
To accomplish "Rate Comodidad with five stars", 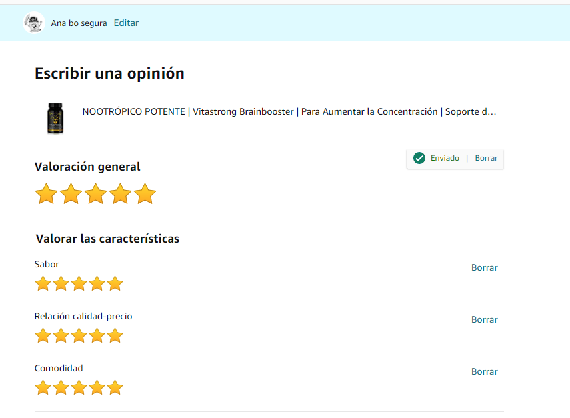I will click(x=115, y=388).
